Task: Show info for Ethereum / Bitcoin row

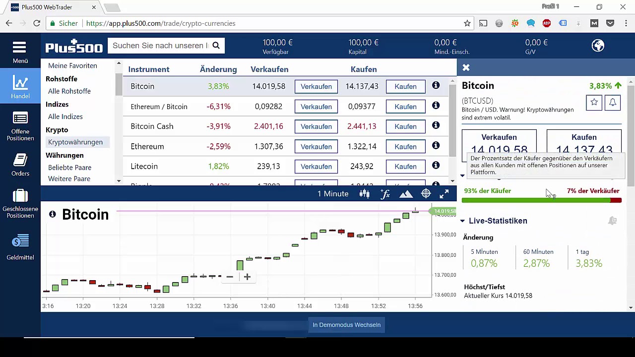Action: (436, 106)
